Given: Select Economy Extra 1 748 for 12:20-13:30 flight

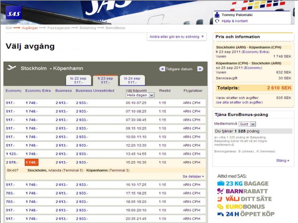Looking at the screenshot, I should coord(32,145).
